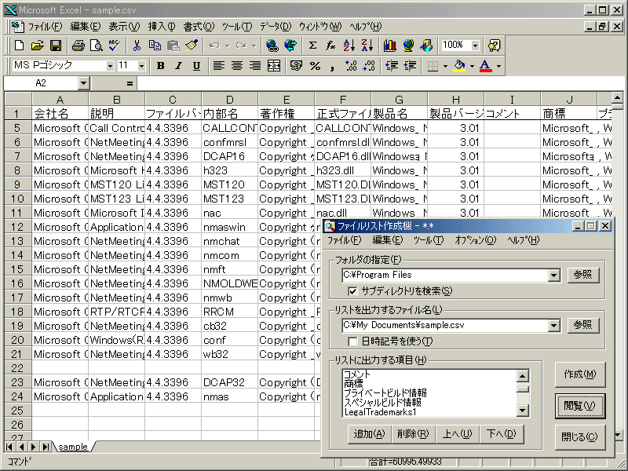Uncheck the サブディレクトリを検索 checkbox

click(352, 291)
